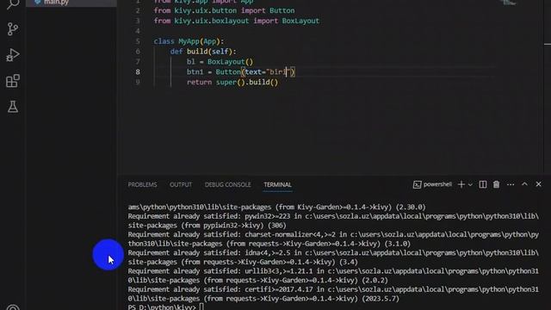The width and height of the screenshot is (551, 310).
Task: Open the Testing flask view
Action: tap(13, 107)
